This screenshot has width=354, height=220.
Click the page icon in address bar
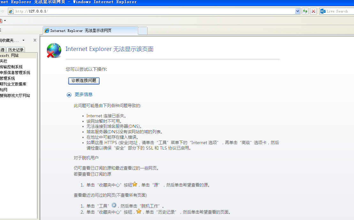pyautogui.click(x=11, y=11)
